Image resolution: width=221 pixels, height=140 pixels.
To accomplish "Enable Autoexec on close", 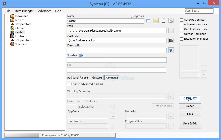I will pyautogui.click(x=181, y=25).
